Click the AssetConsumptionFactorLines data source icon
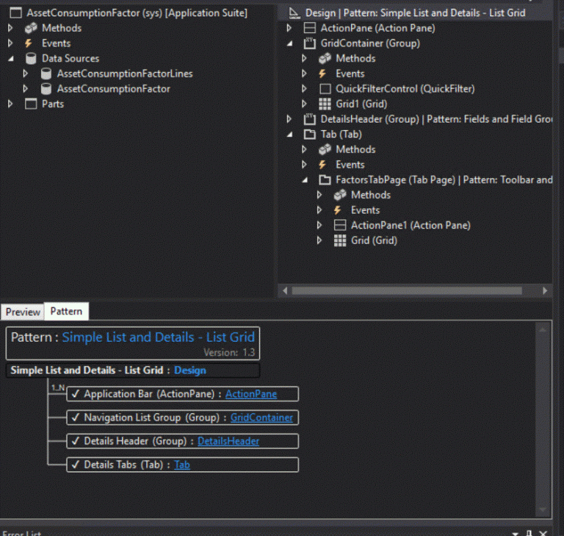Image resolution: width=564 pixels, height=536 pixels. (x=46, y=74)
